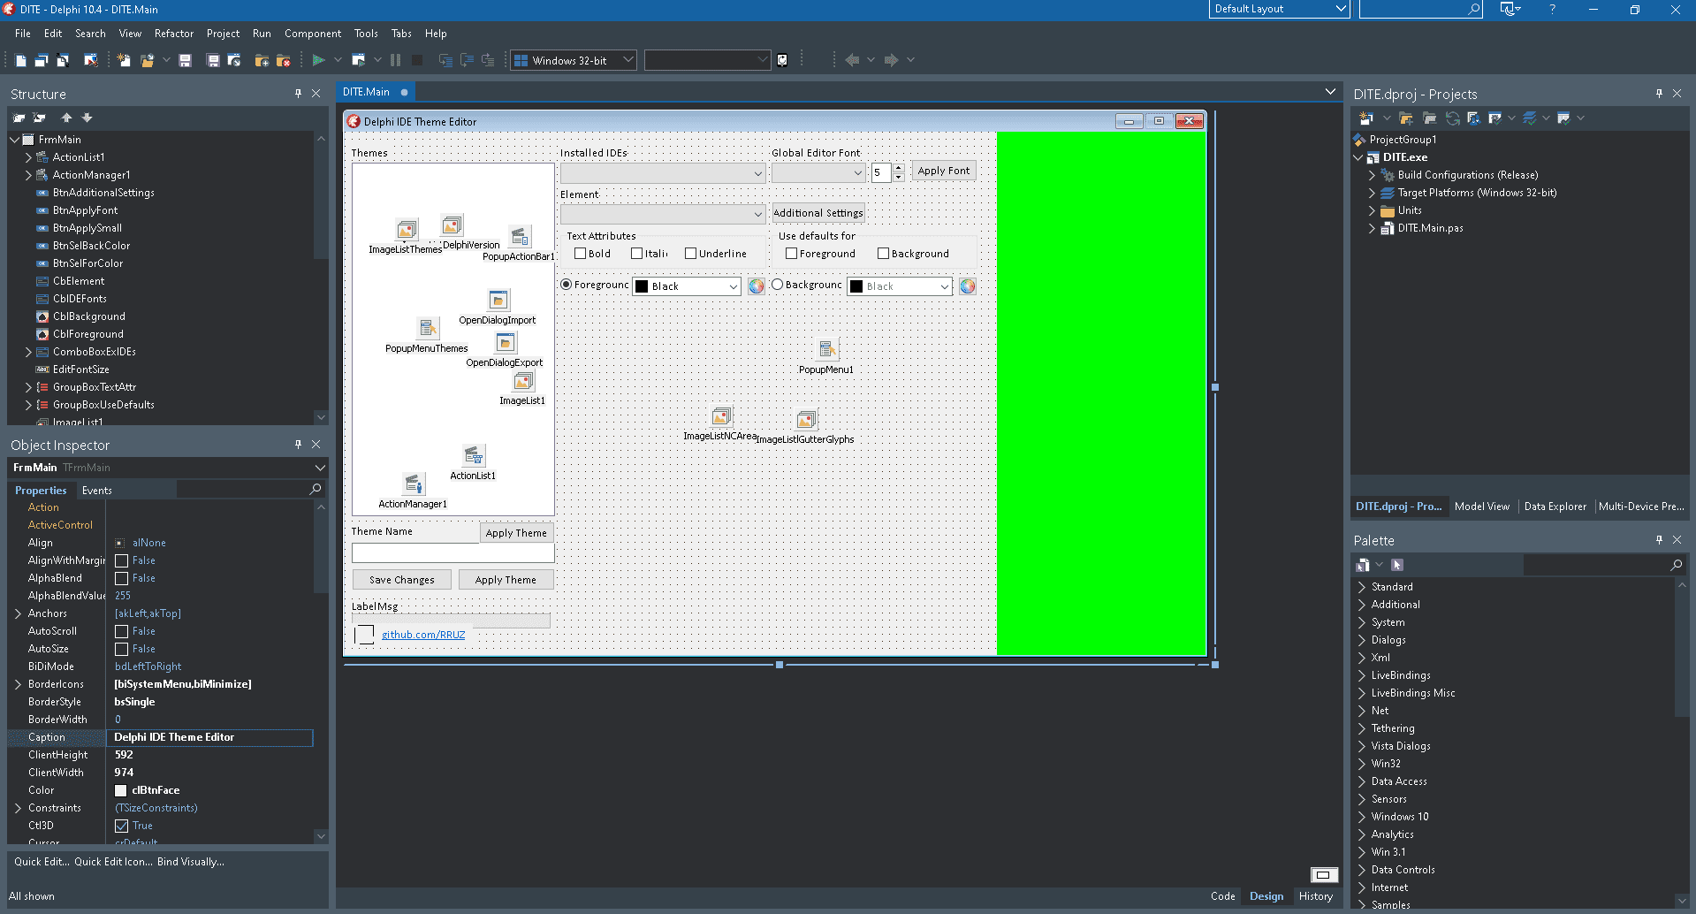Toggle the Bold checkbox on the form
The image size is (1696, 914).
pos(580,254)
